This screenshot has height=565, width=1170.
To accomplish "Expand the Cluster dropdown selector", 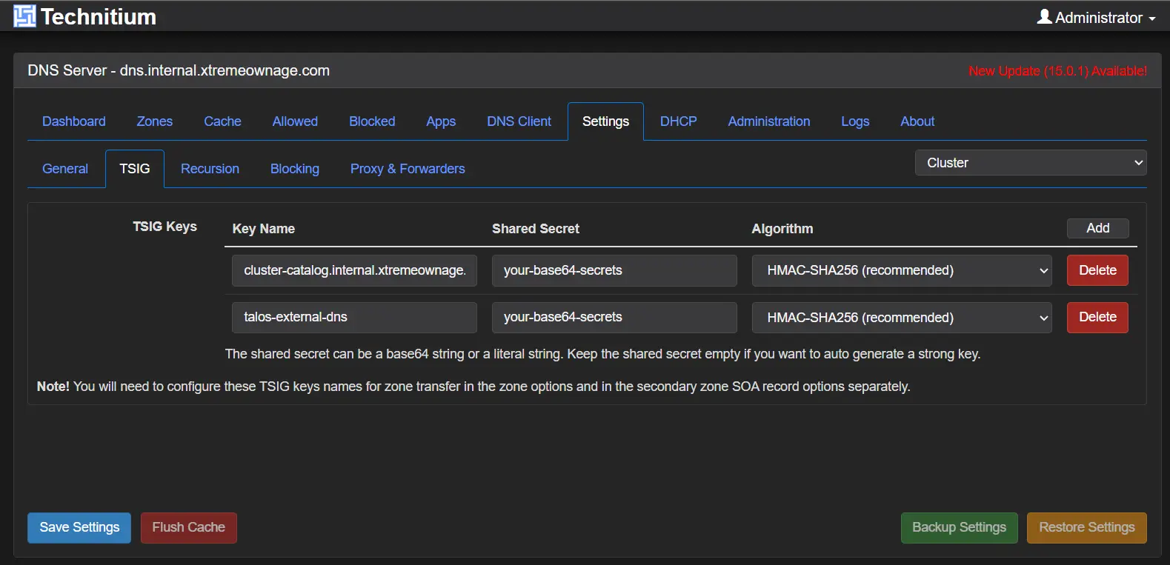I will point(1030,163).
